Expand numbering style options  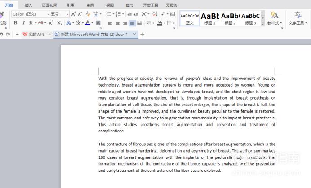tap(123, 14)
